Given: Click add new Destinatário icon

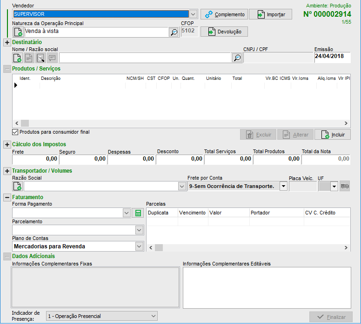Looking at the screenshot, I should tap(17, 58).
